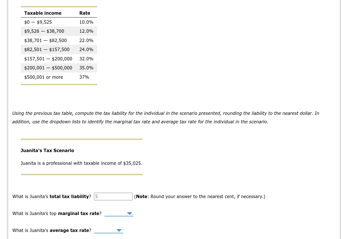This screenshot has height=239, width=341.
Task: Click the blue triangle on average tax rate selector
Action: pyautogui.click(x=119, y=230)
